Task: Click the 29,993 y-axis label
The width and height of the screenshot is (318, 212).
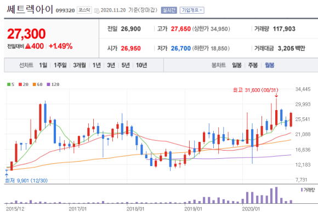Action: 303,104
